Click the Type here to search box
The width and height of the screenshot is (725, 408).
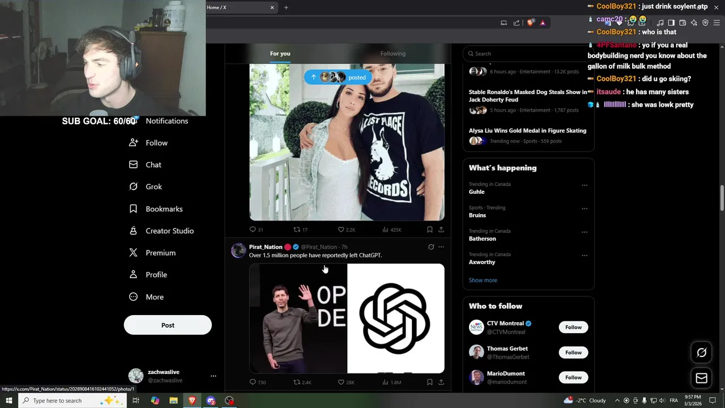pos(72,401)
